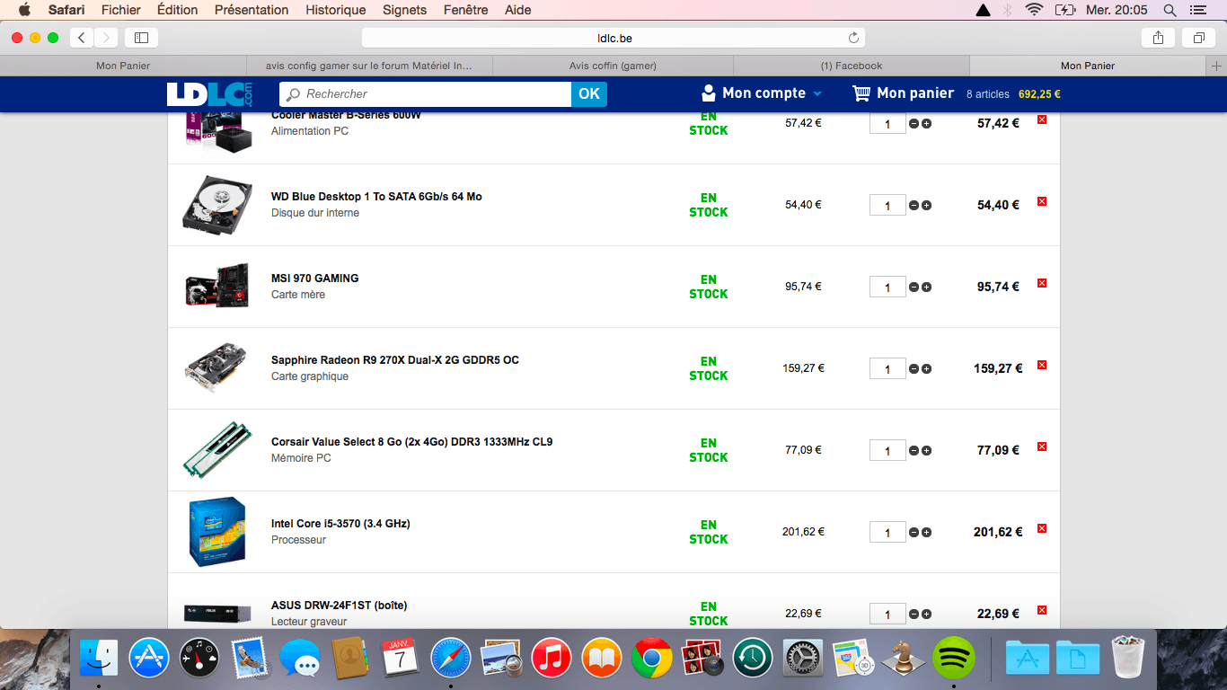Delete Corsair Value Select memory from cart
The width and height of the screenshot is (1227, 690).
(1042, 447)
